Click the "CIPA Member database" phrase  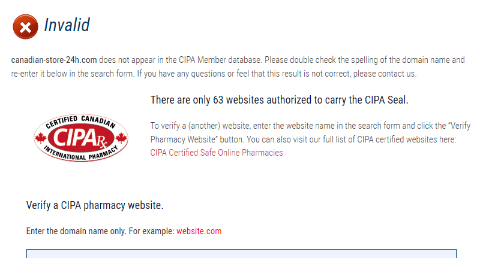pos(220,60)
